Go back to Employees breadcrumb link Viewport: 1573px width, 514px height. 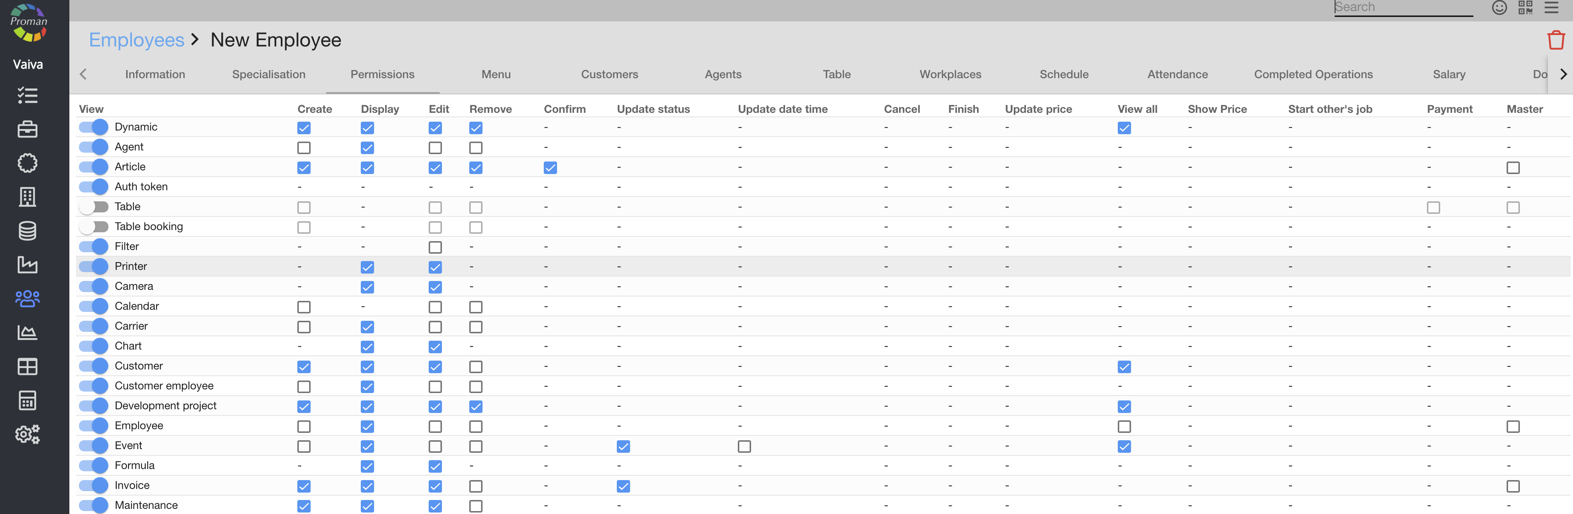pos(136,40)
